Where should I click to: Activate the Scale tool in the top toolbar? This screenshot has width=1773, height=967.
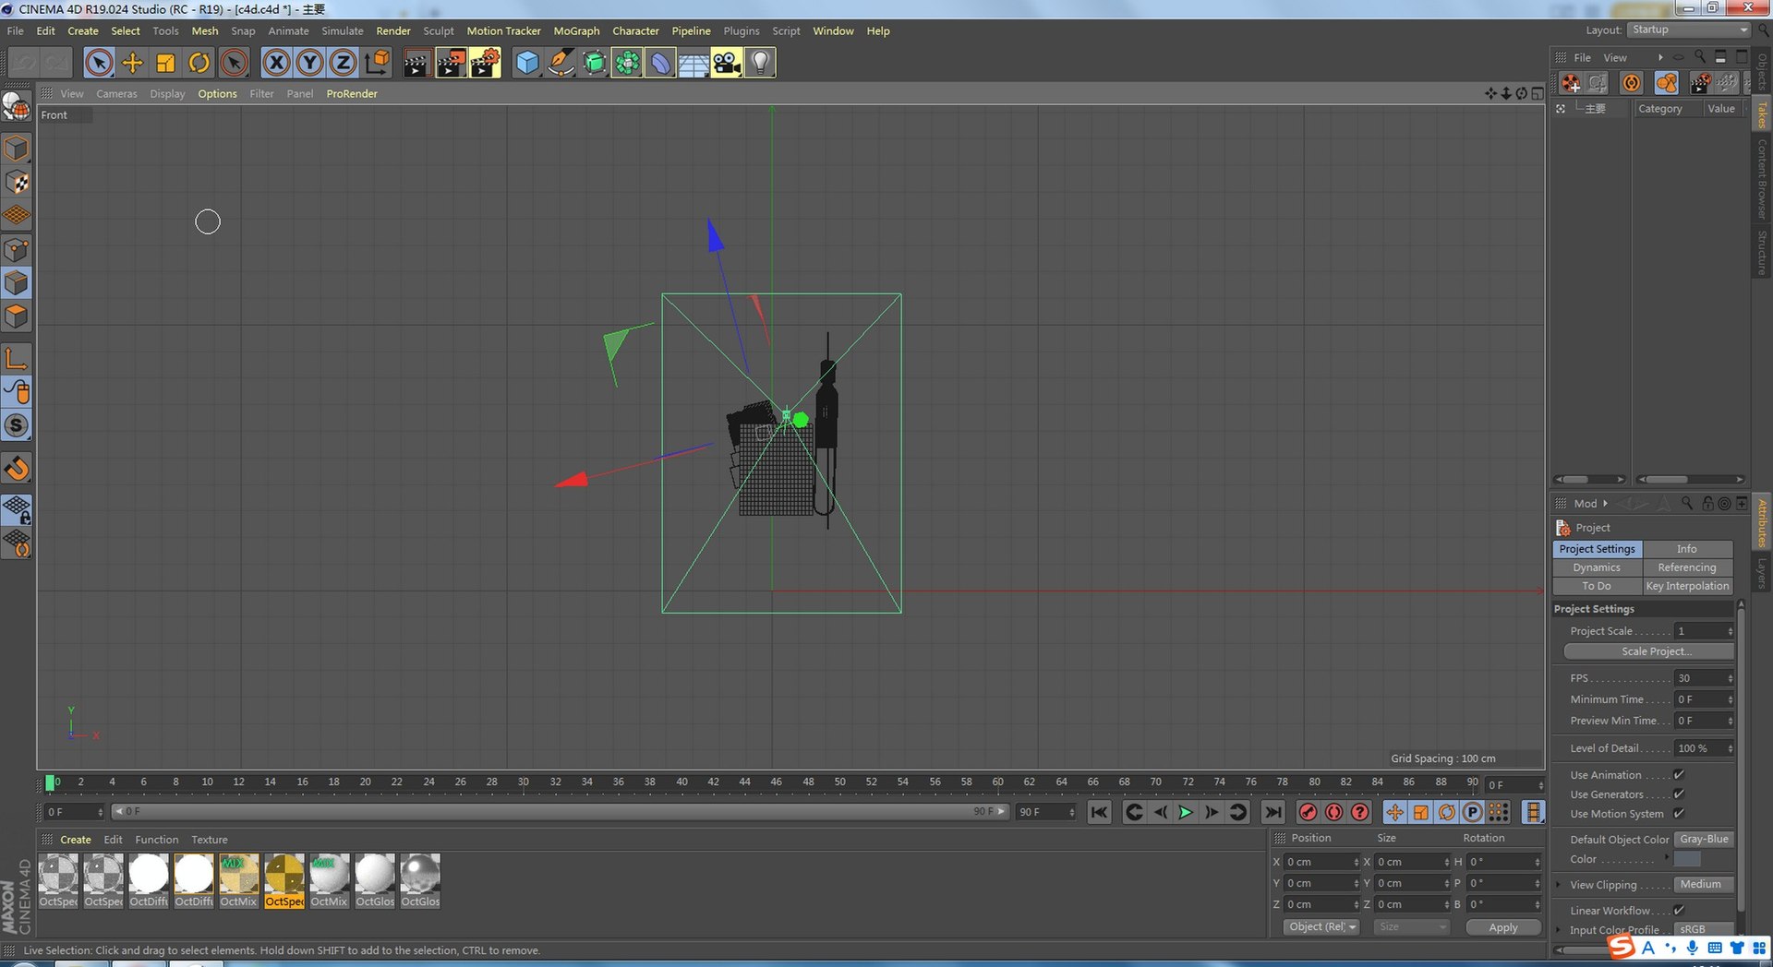click(166, 63)
